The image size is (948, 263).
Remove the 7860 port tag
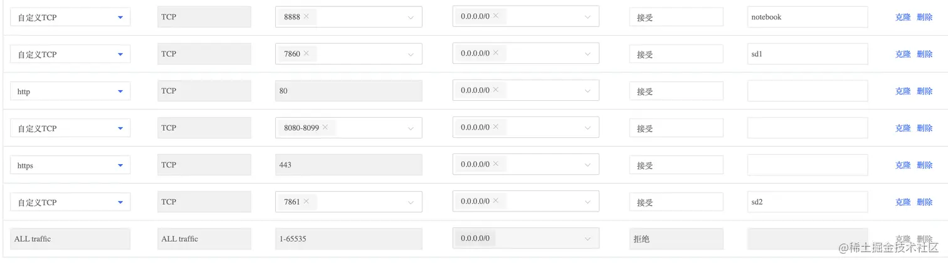pos(306,54)
